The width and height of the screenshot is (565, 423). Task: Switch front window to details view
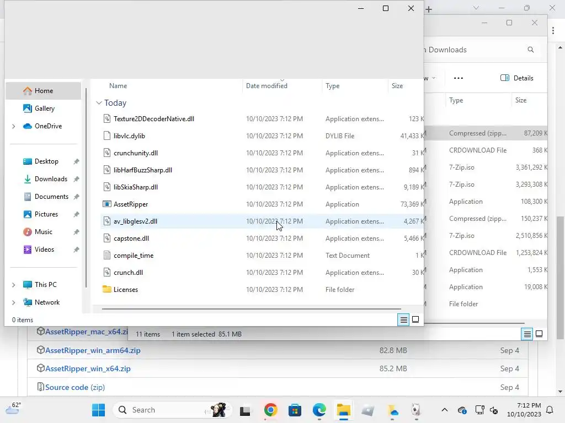(403, 319)
